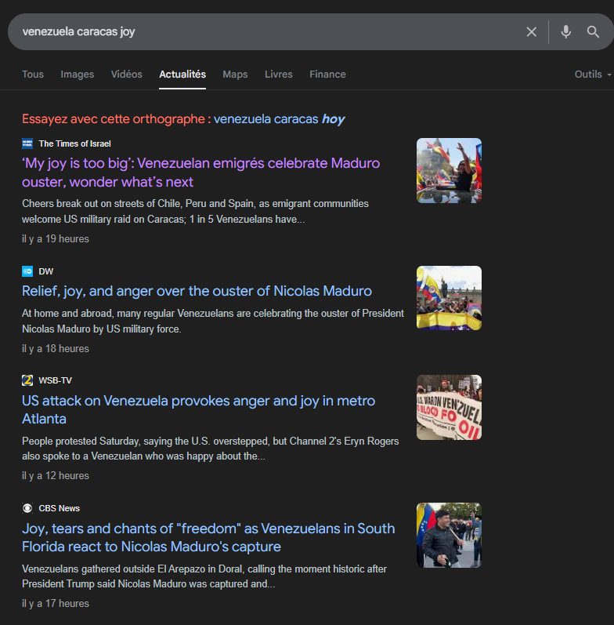Select the Maps tab
614x625 pixels.
click(x=235, y=74)
